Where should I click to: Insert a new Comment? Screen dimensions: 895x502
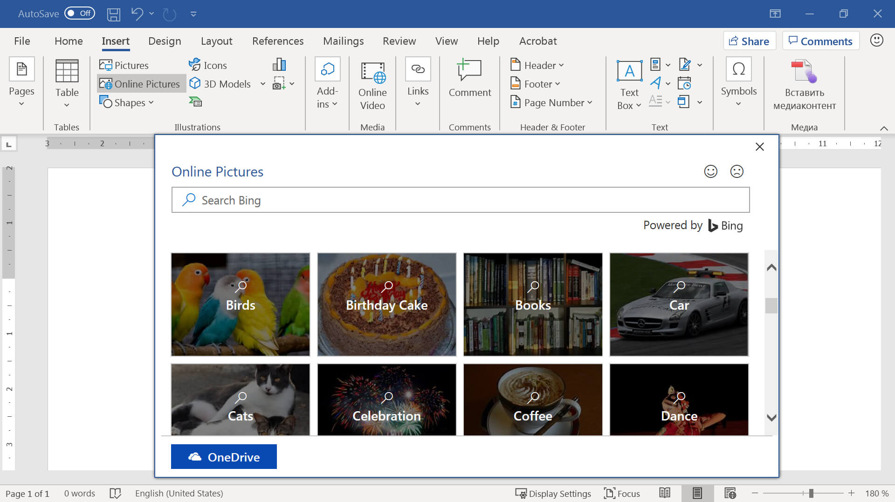coord(469,78)
